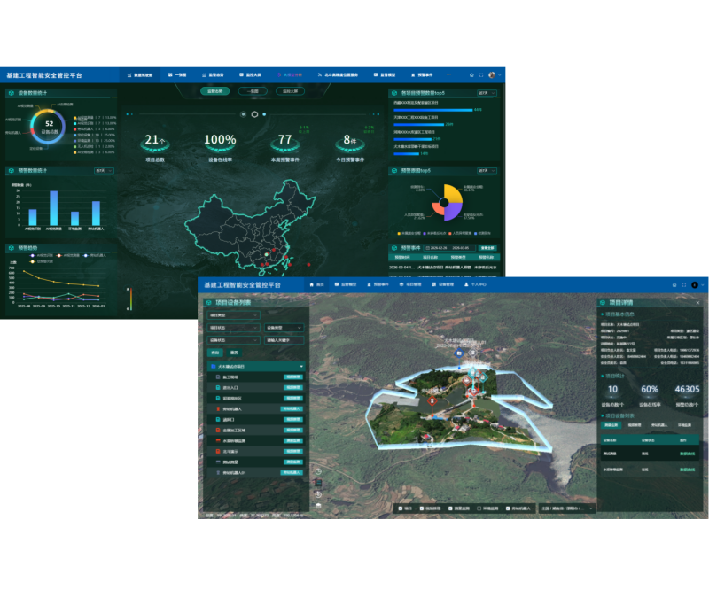Open the 设备类型 dropdown filter
Viewport: 709px width, 590px height.
point(284,327)
